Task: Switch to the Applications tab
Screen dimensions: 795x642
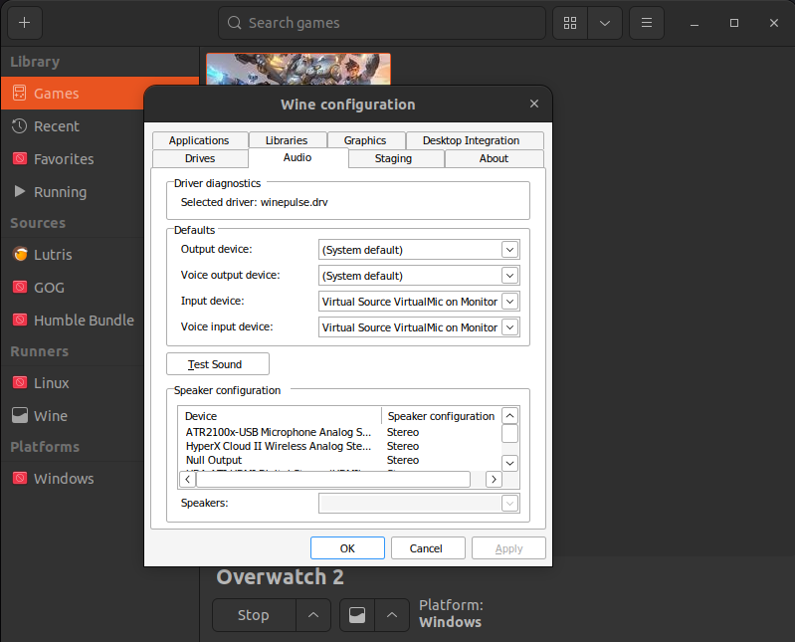Action: (199, 140)
